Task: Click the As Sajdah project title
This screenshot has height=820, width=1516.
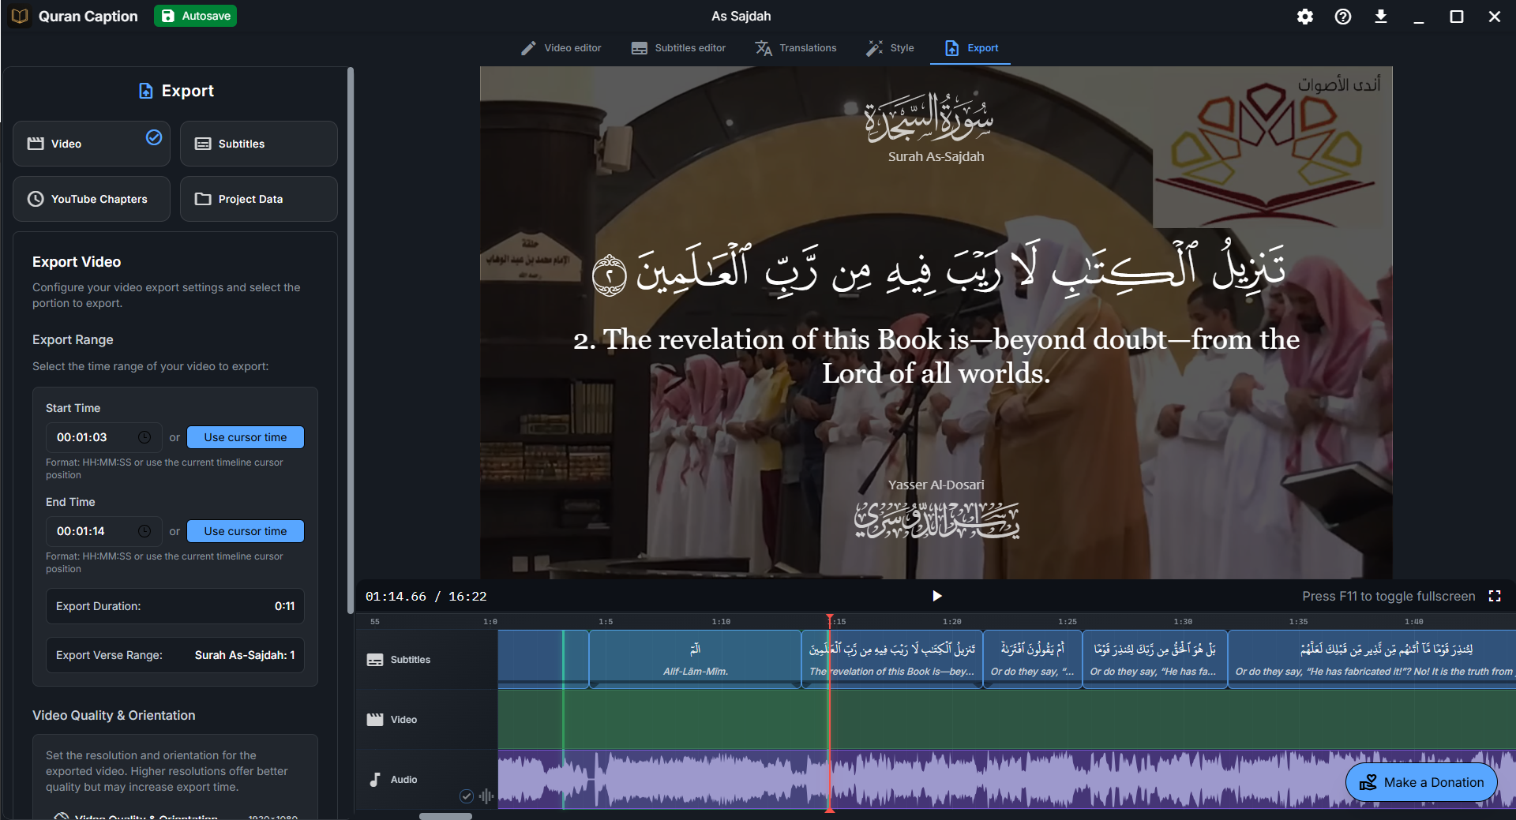Action: point(741,16)
